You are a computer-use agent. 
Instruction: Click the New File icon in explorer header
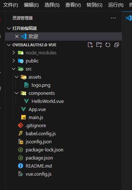[x=90, y=45]
